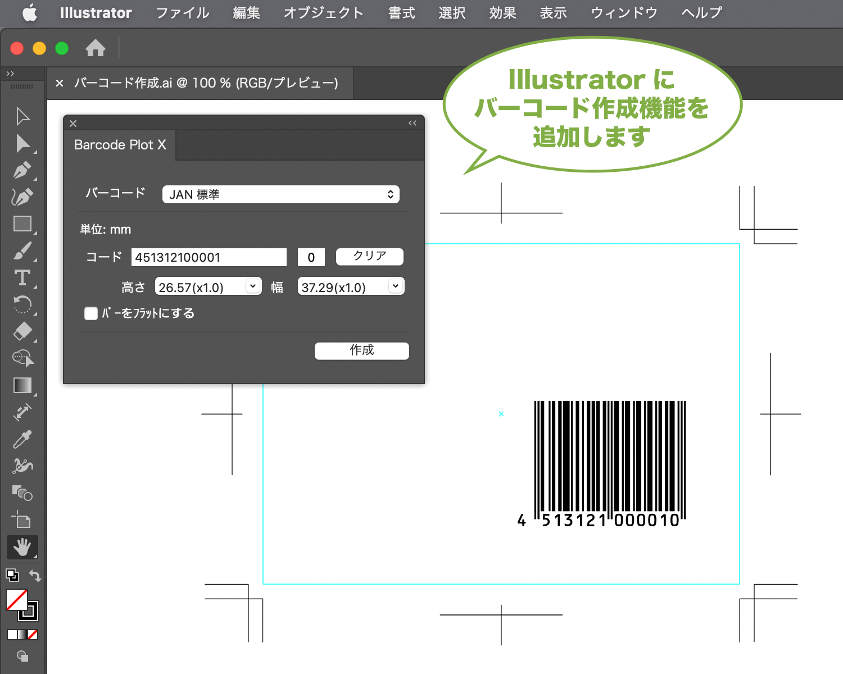
Task: Open the 書式 menu
Action: [x=402, y=12]
